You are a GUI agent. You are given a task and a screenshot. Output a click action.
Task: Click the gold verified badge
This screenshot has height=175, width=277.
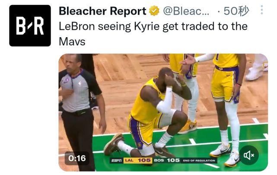(x=154, y=11)
